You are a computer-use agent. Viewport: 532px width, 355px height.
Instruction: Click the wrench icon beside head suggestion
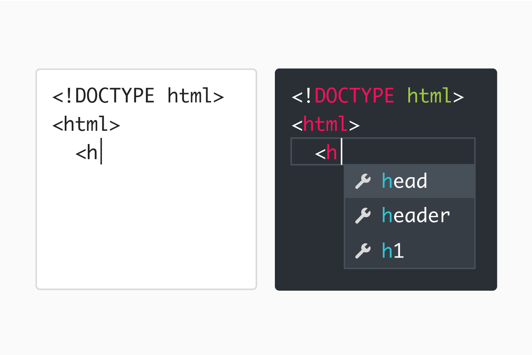(x=363, y=181)
